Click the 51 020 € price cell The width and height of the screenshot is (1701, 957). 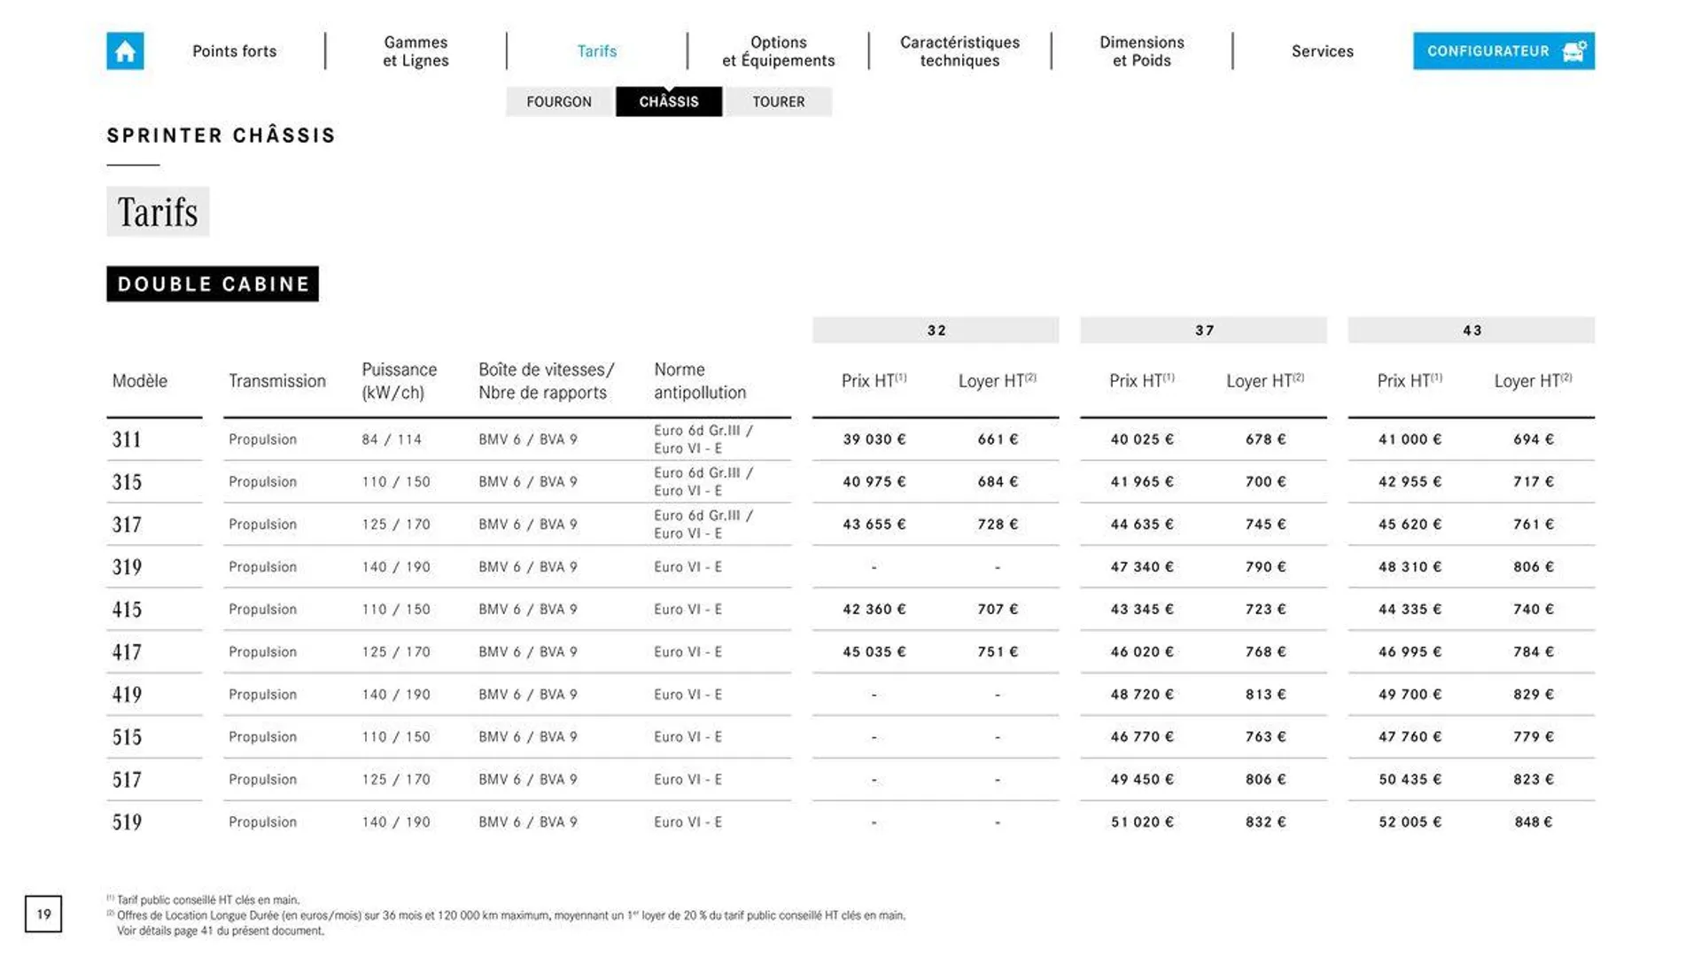pyautogui.click(x=1142, y=822)
